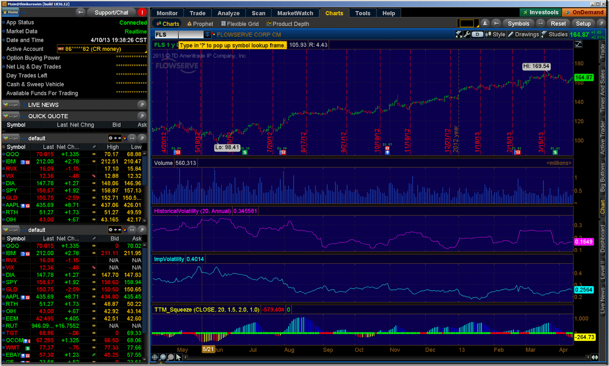The image size is (609, 366).
Task: Click the Home icon button
Action: [x=11, y=12]
